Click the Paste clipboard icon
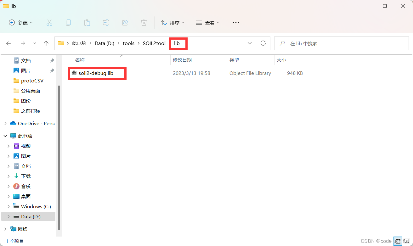413x246 pixels. pyautogui.click(x=87, y=23)
